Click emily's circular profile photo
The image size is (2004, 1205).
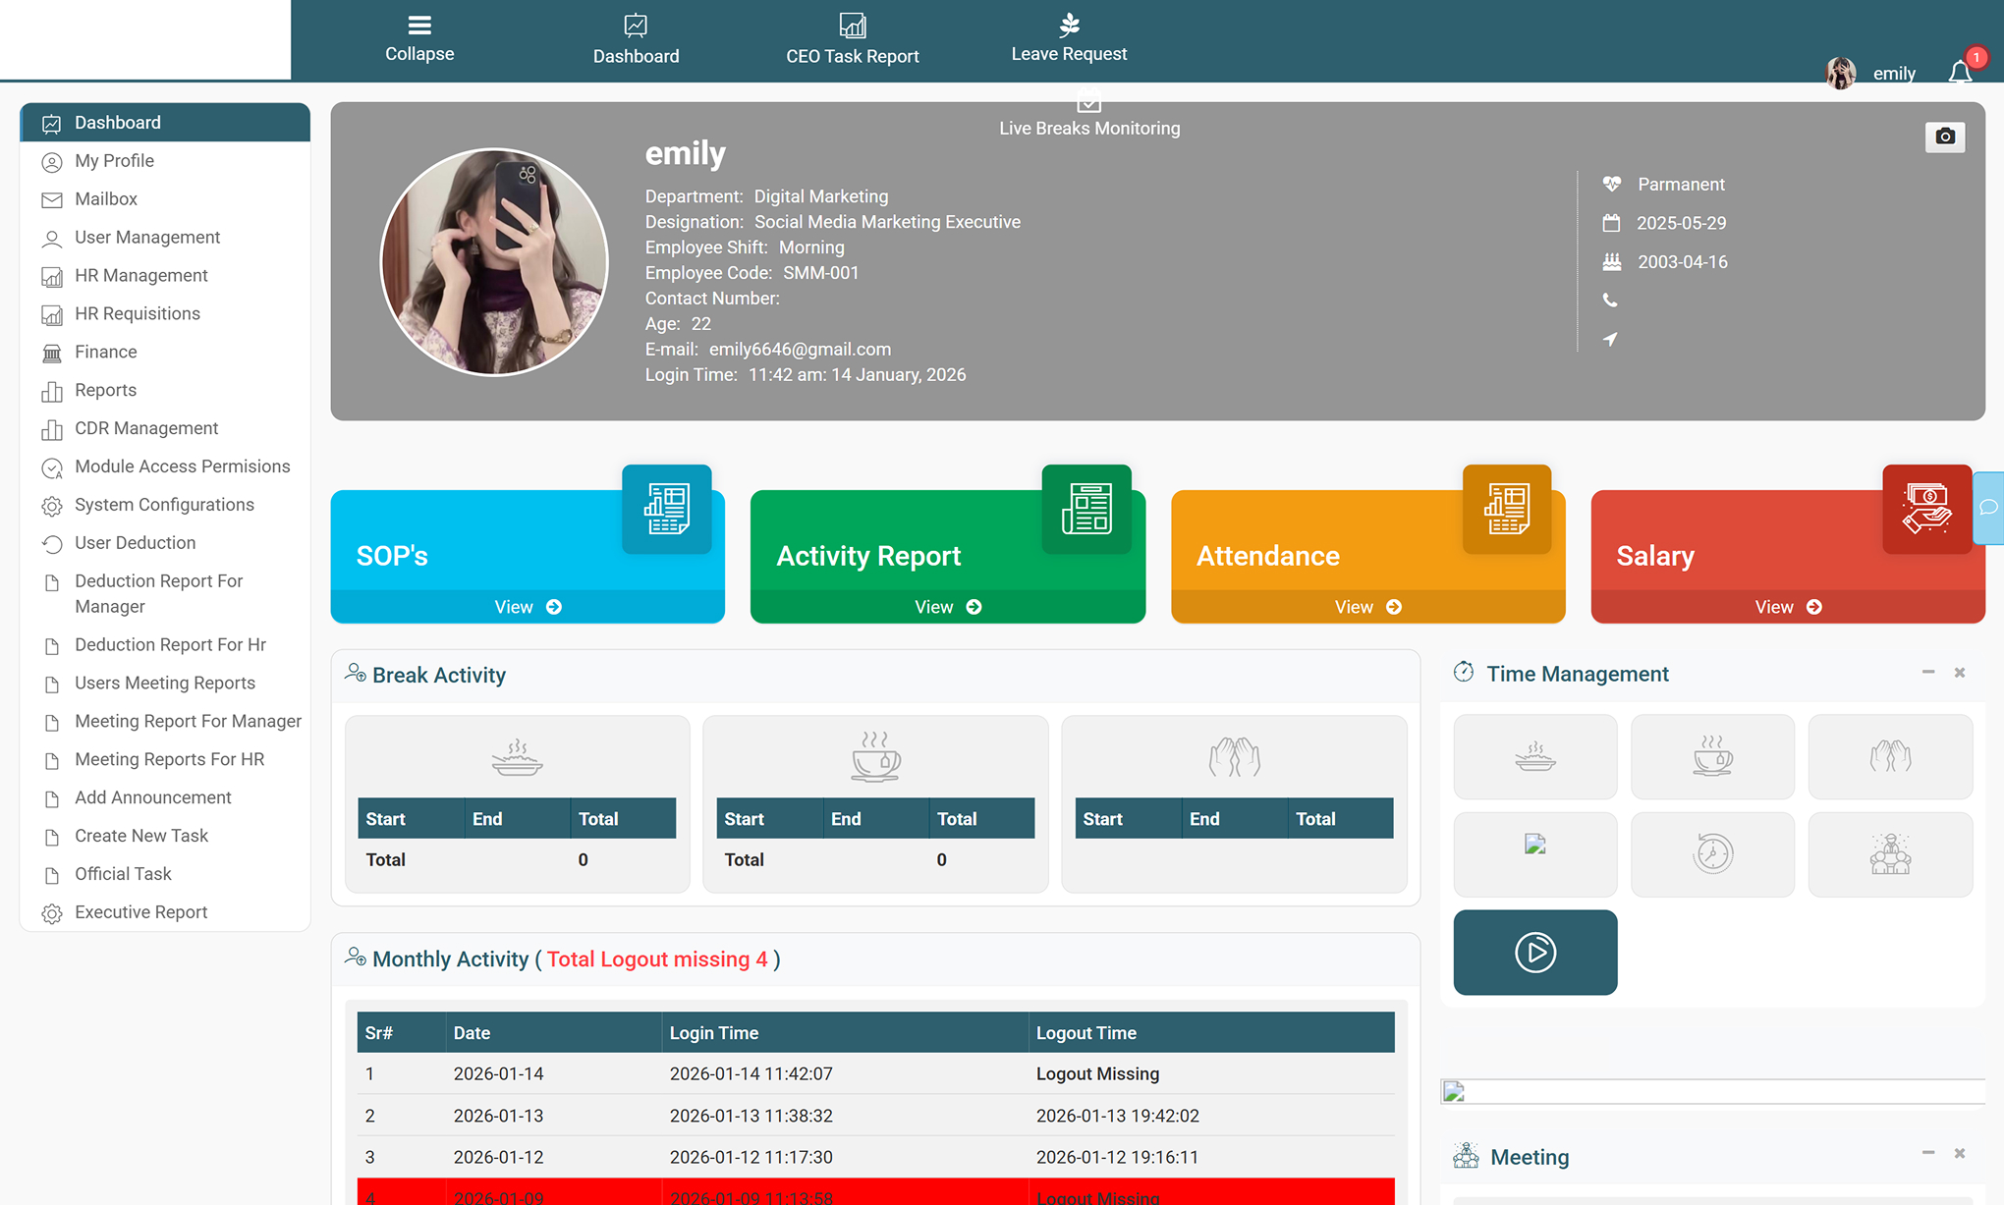[x=494, y=262]
